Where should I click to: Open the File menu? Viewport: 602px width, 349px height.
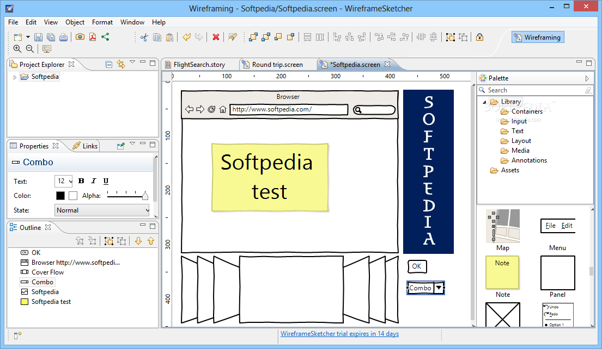pos(13,22)
